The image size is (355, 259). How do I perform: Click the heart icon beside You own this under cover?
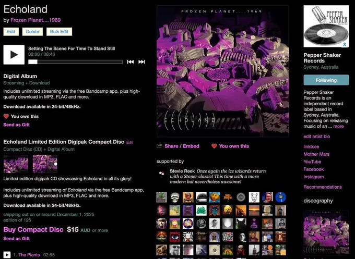[214, 146]
